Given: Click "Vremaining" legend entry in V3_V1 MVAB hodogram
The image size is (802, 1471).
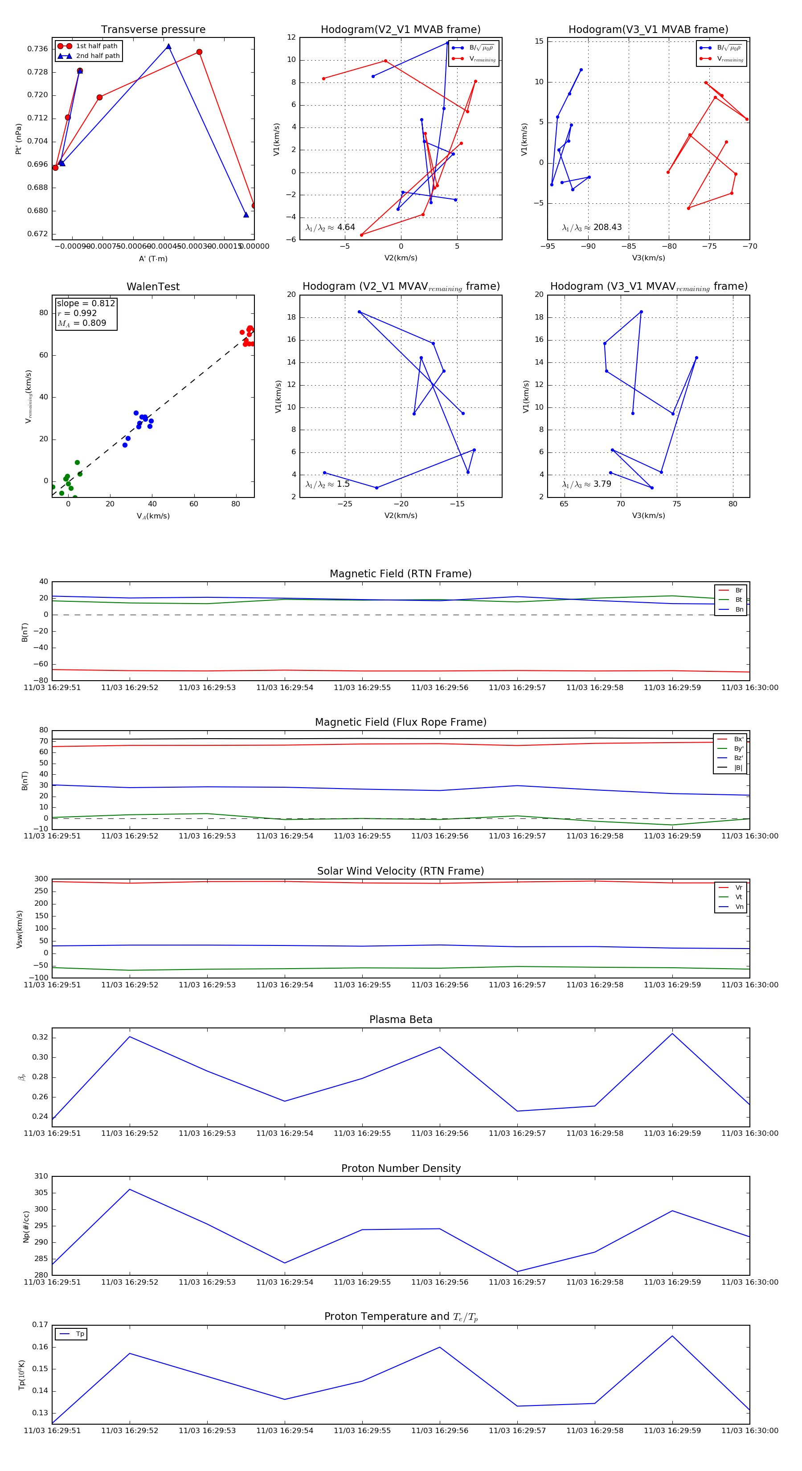Looking at the screenshot, I should pyautogui.click(x=721, y=59).
